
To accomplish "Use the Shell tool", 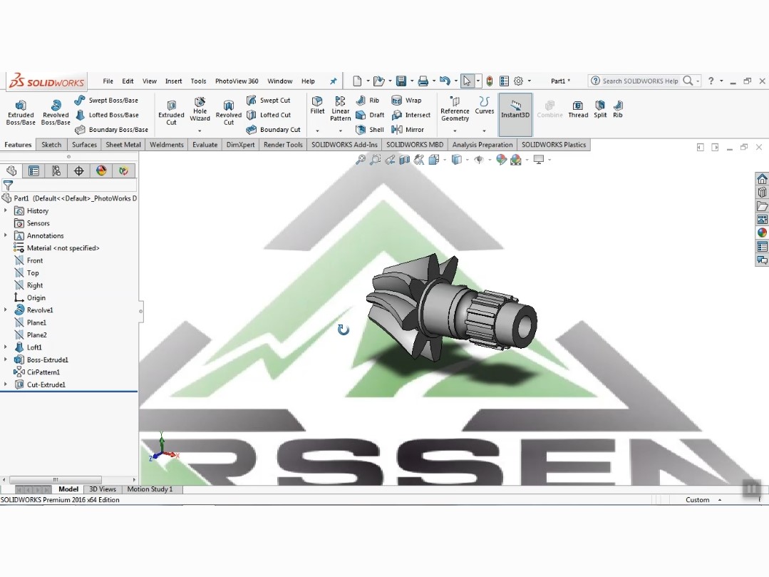I will click(x=370, y=130).
